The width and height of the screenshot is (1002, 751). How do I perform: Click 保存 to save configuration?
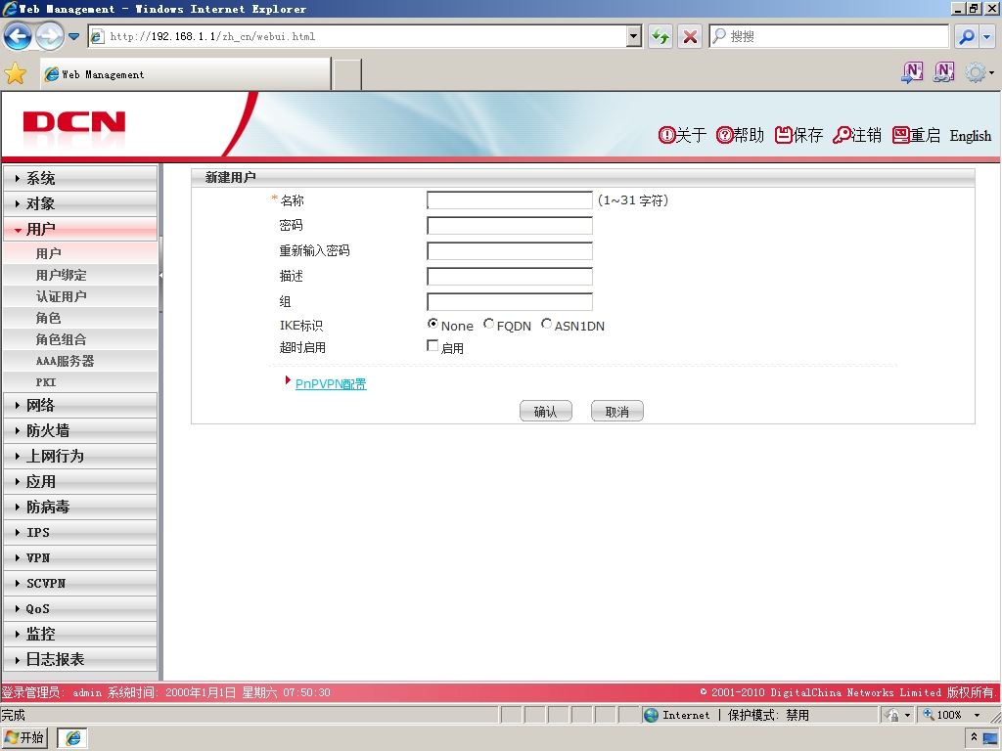(x=798, y=135)
